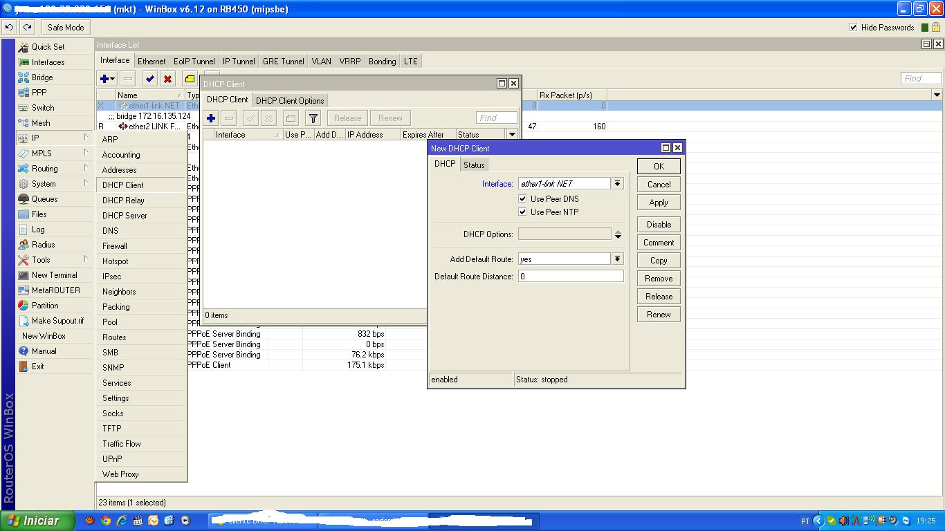Click Default Route Distance input field
Viewport: 945px width, 531px height.
point(571,277)
